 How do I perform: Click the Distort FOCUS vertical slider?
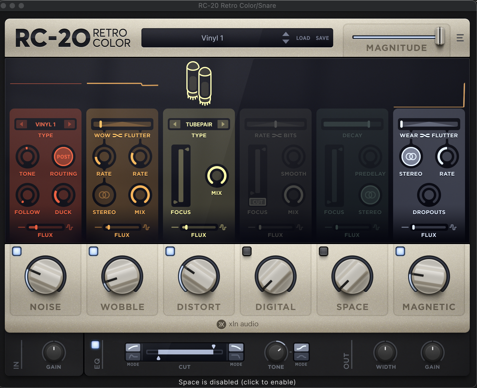pos(181,176)
